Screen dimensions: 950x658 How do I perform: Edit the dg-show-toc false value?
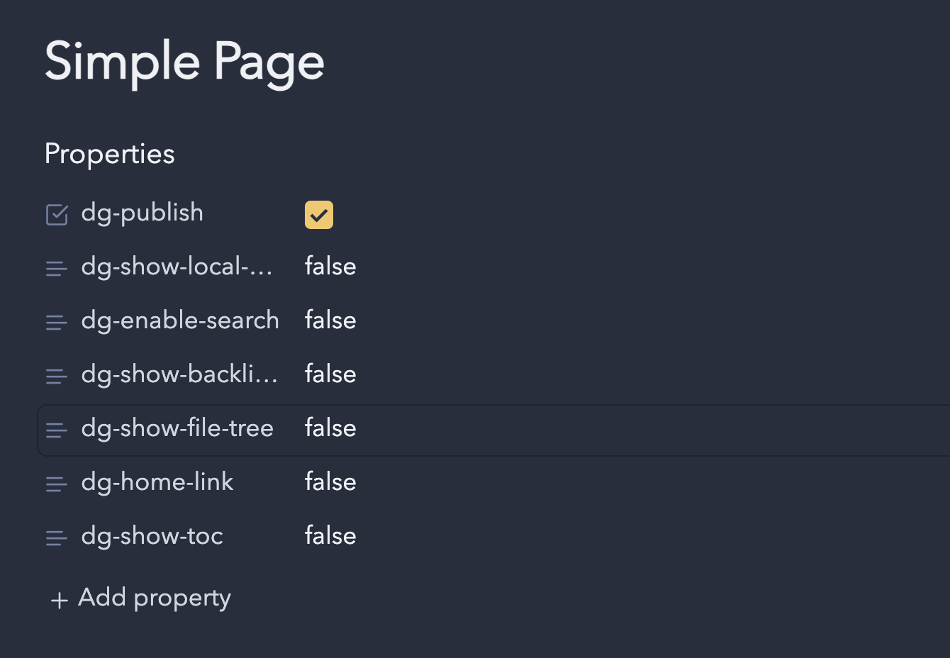pos(330,536)
